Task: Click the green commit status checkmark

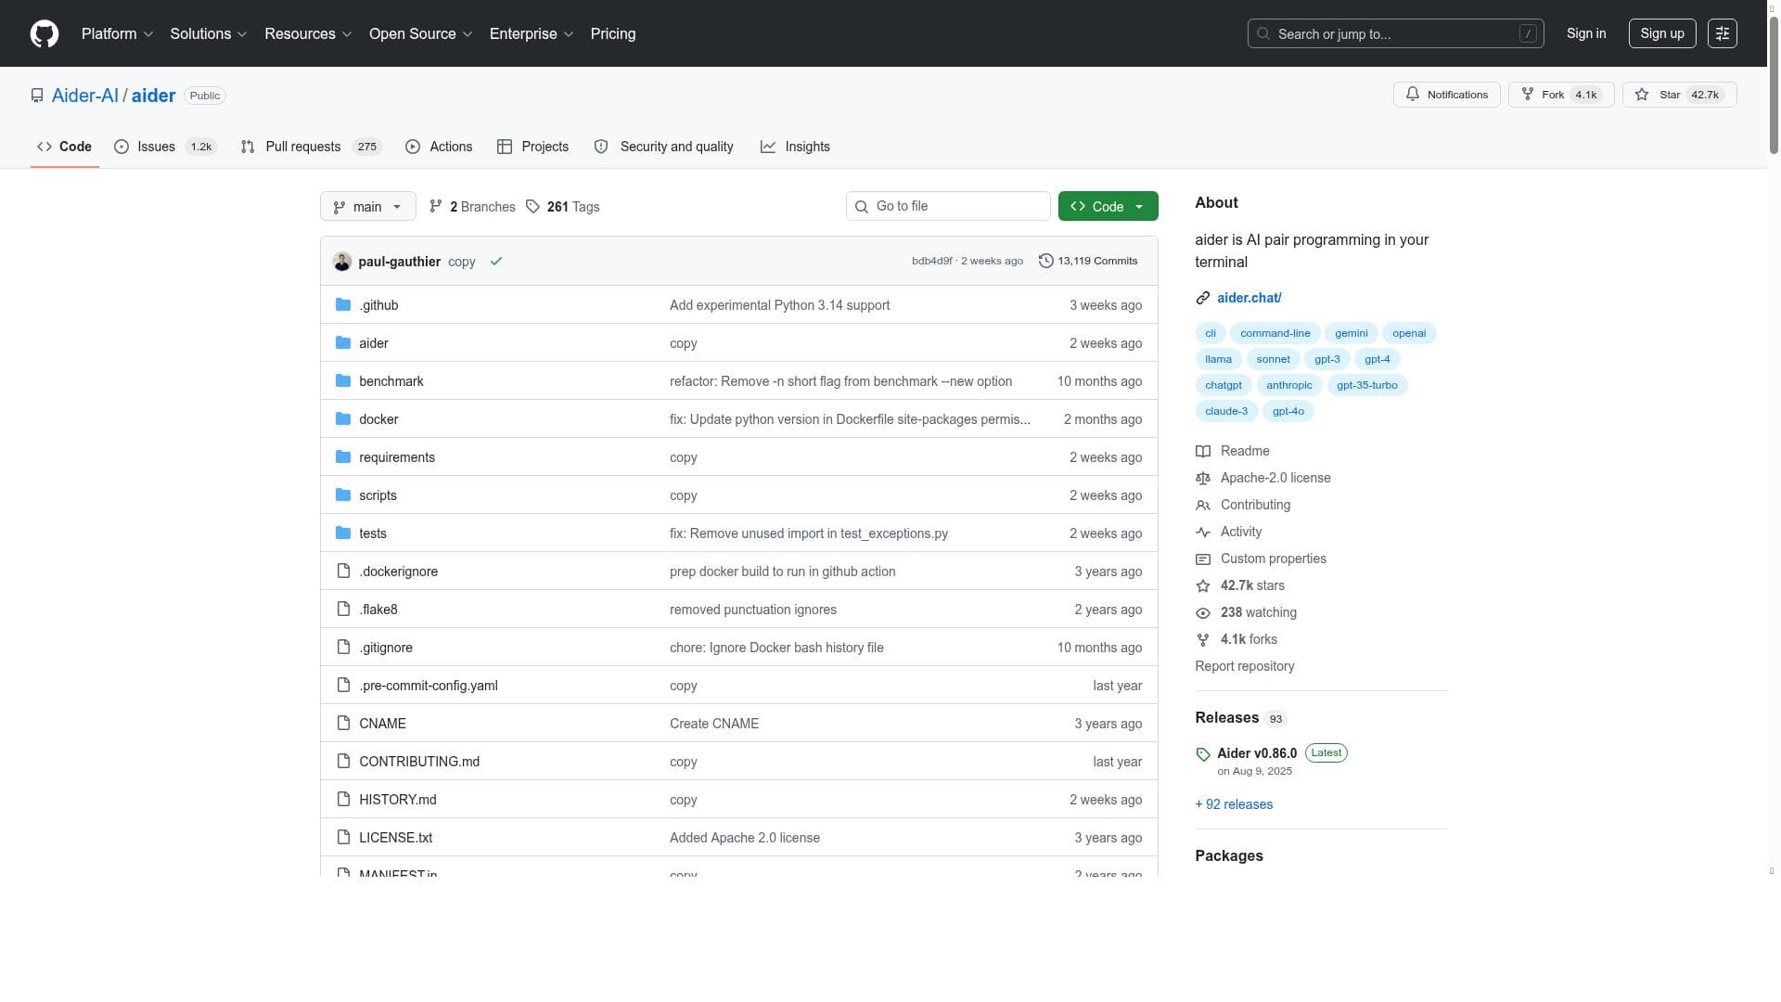Action: pyautogui.click(x=496, y=262)
